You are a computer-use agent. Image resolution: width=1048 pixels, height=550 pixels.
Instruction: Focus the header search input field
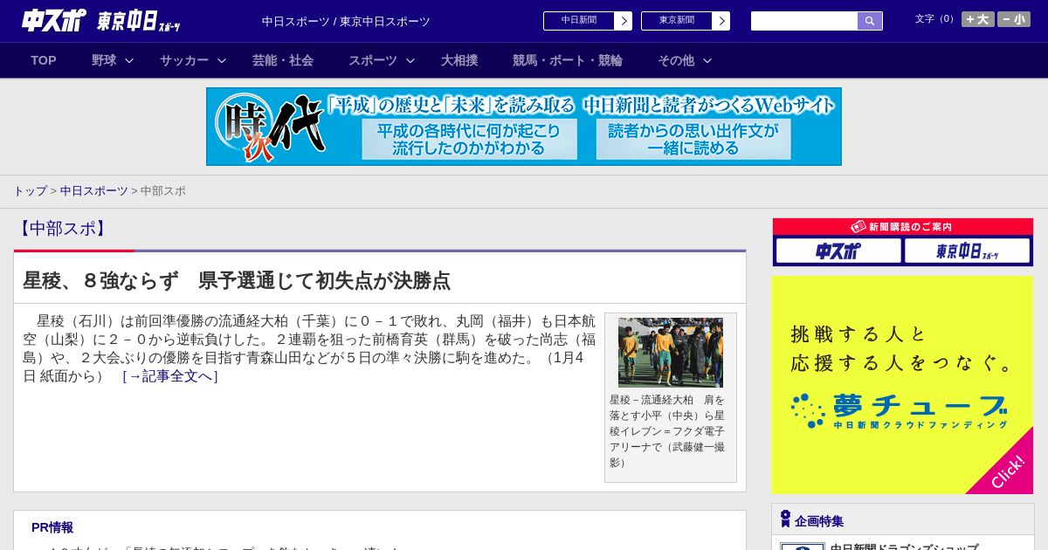coord(804,21)
